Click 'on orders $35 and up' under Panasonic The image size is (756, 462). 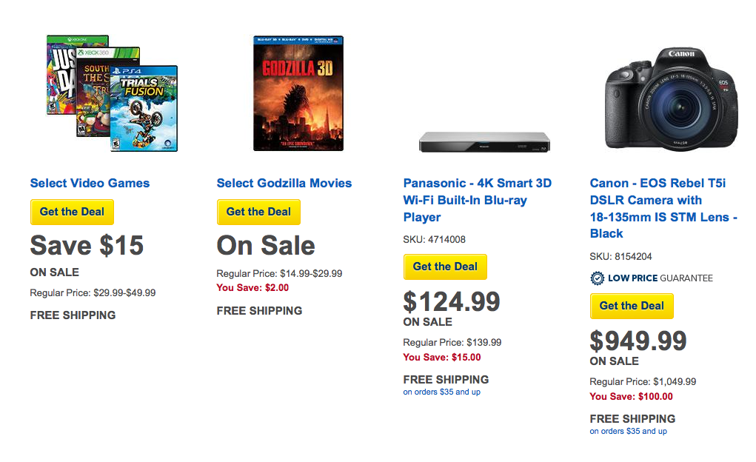[x=441, y=392]
